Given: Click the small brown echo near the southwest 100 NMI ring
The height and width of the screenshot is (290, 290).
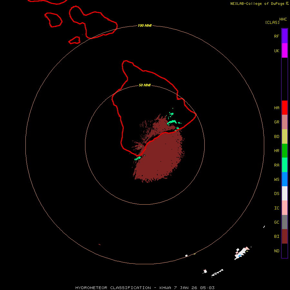Looking at the screenshot, I should tap(100, 245).
